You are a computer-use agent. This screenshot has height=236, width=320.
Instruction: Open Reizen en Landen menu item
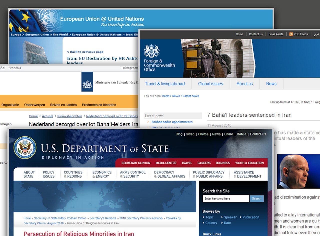(x=63, y=105)
